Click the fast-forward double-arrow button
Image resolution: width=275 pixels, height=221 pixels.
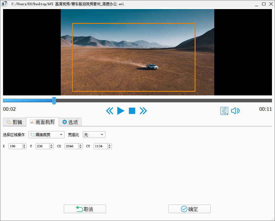coord(143,111)
